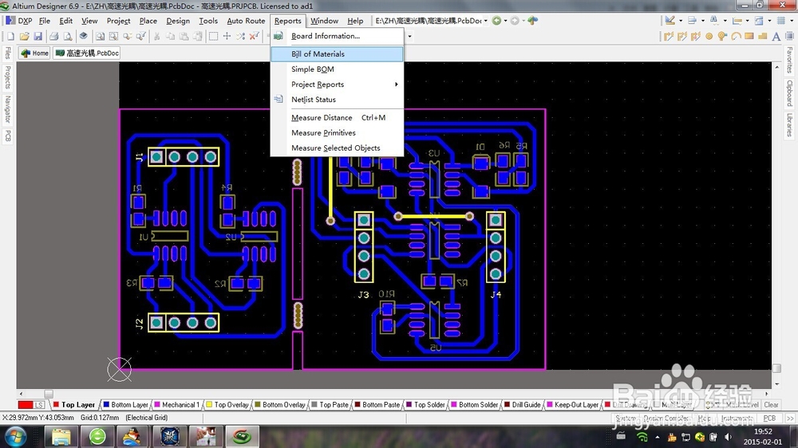Open the Design menu

(x=178, y=21)
